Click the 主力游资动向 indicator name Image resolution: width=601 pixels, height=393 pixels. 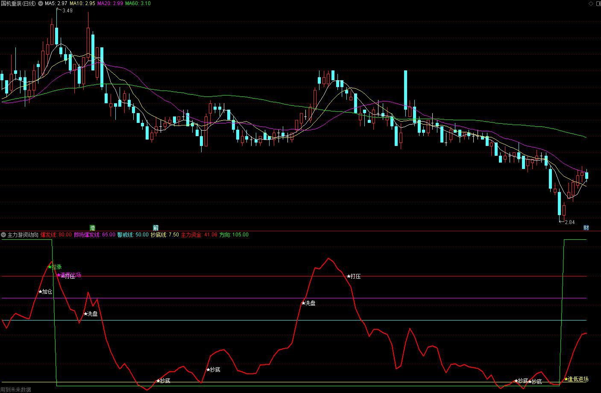tap(23, 235)
